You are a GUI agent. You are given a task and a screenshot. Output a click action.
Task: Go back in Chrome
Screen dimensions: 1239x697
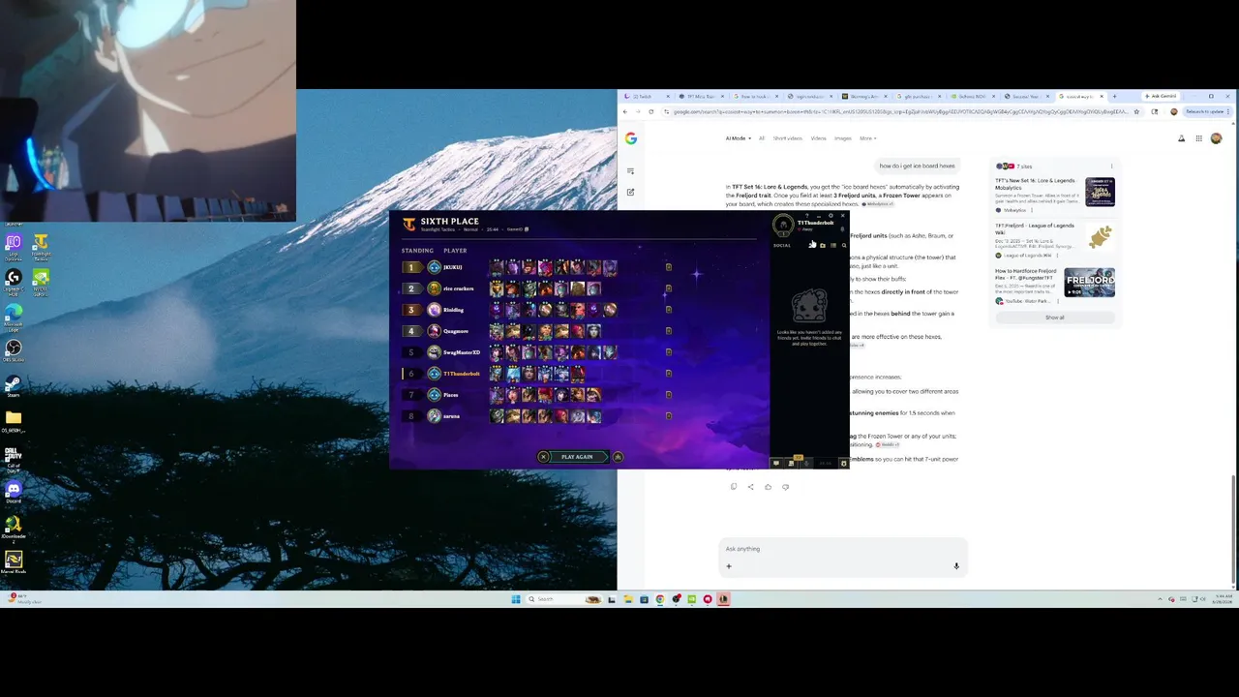click(625, 111)
